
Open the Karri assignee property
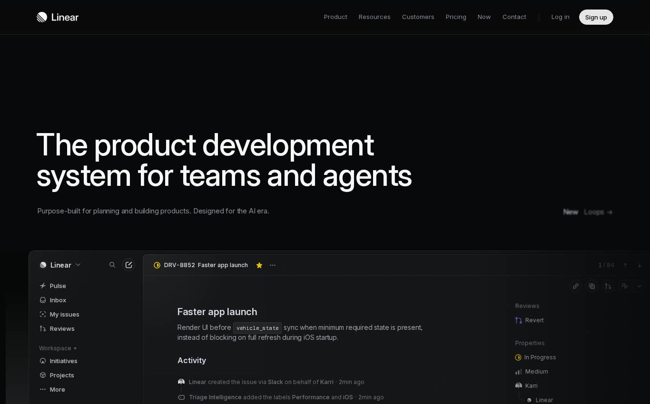[x=527, y=386]
